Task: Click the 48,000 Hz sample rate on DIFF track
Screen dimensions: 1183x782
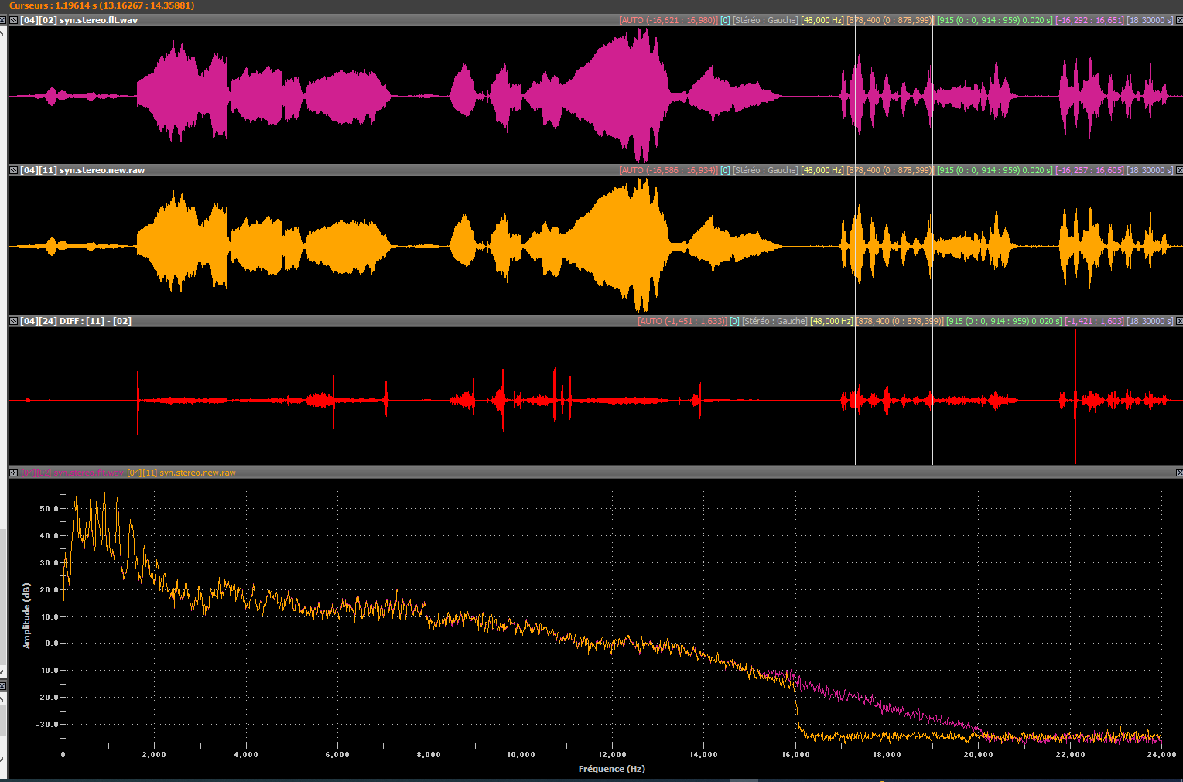Action: (832, 321)
